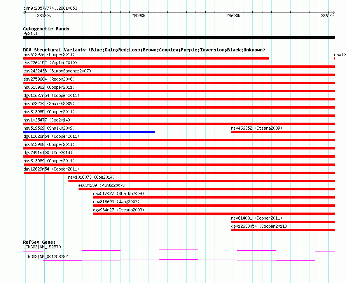Select the black 9p21.1 cytogenetic band bar
The height and width of the screenshot is (283, 346).
click(x=179, y=38)
